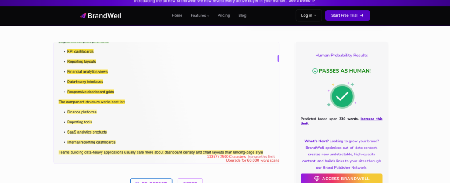Expand the Features dropdown menu
This screenshot has height=183, width=450.
[200, 16]
